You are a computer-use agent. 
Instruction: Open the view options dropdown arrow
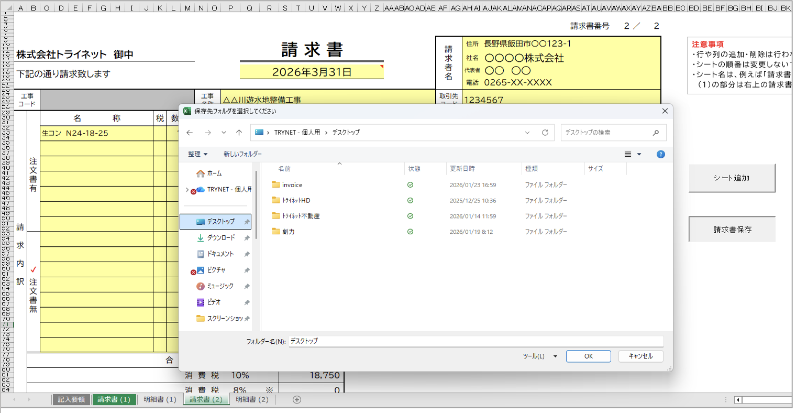click(x=639, y=154)
